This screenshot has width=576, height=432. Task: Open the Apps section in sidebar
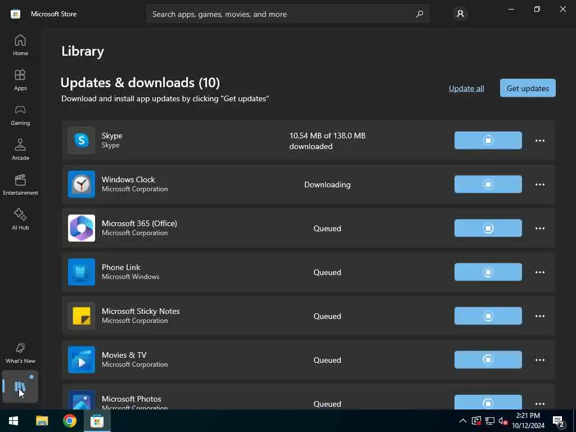pos(20,80)
